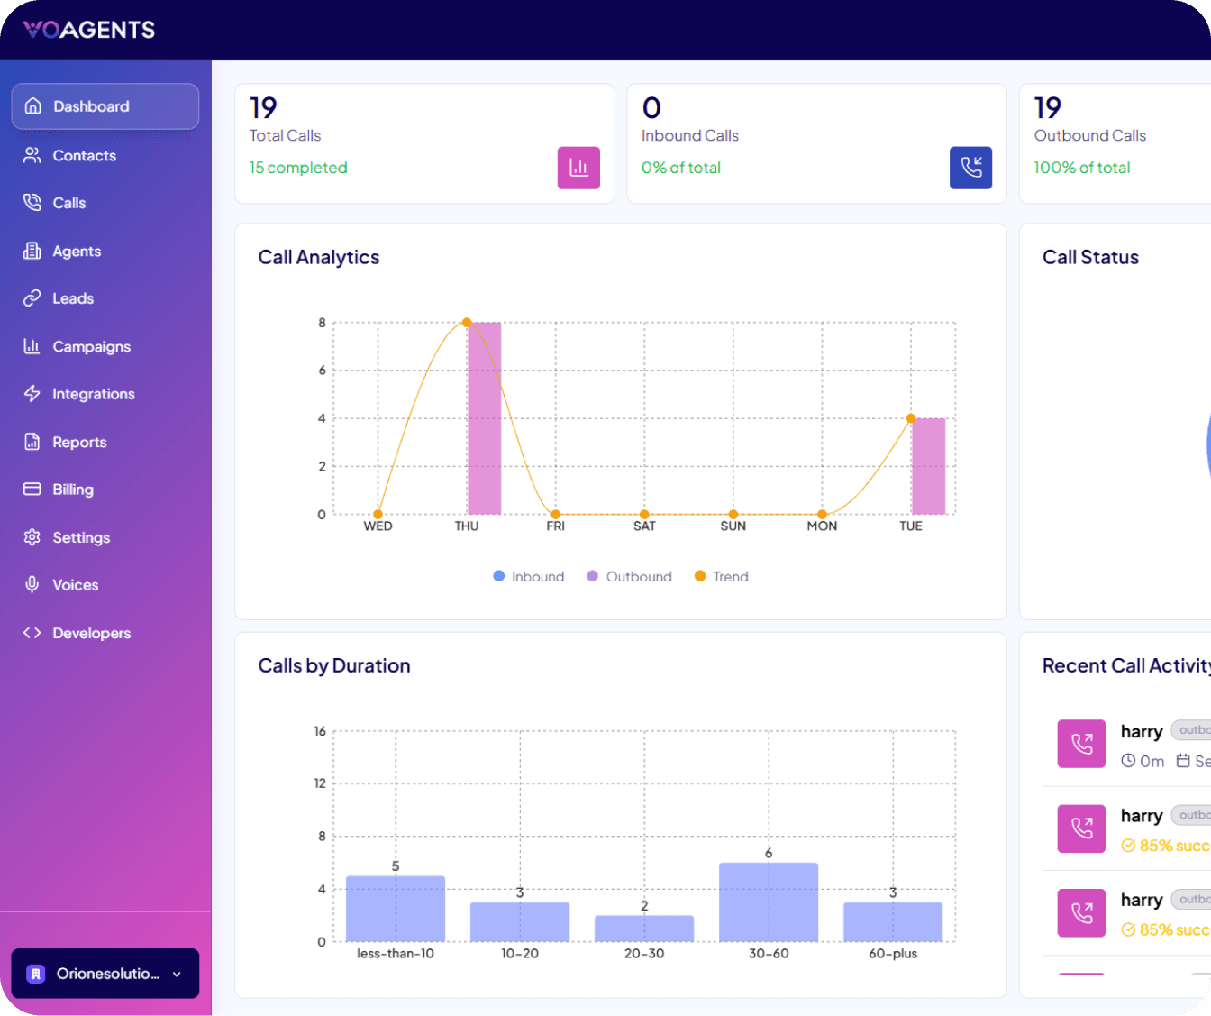The image size is (1211, 1016).
Task: Select the Developers code brackets icon
Action: pos(33,632)
